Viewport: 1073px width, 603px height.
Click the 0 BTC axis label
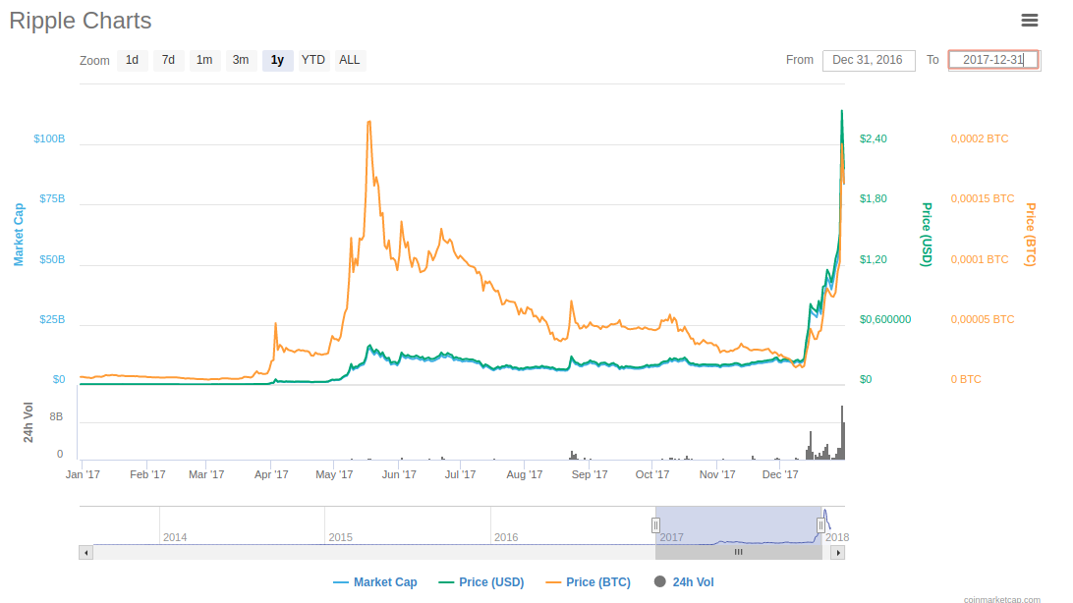click(966, 379)
